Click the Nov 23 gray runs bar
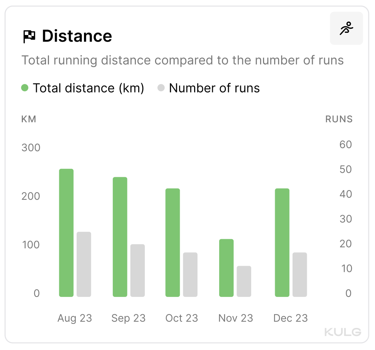 pos(244,281)
